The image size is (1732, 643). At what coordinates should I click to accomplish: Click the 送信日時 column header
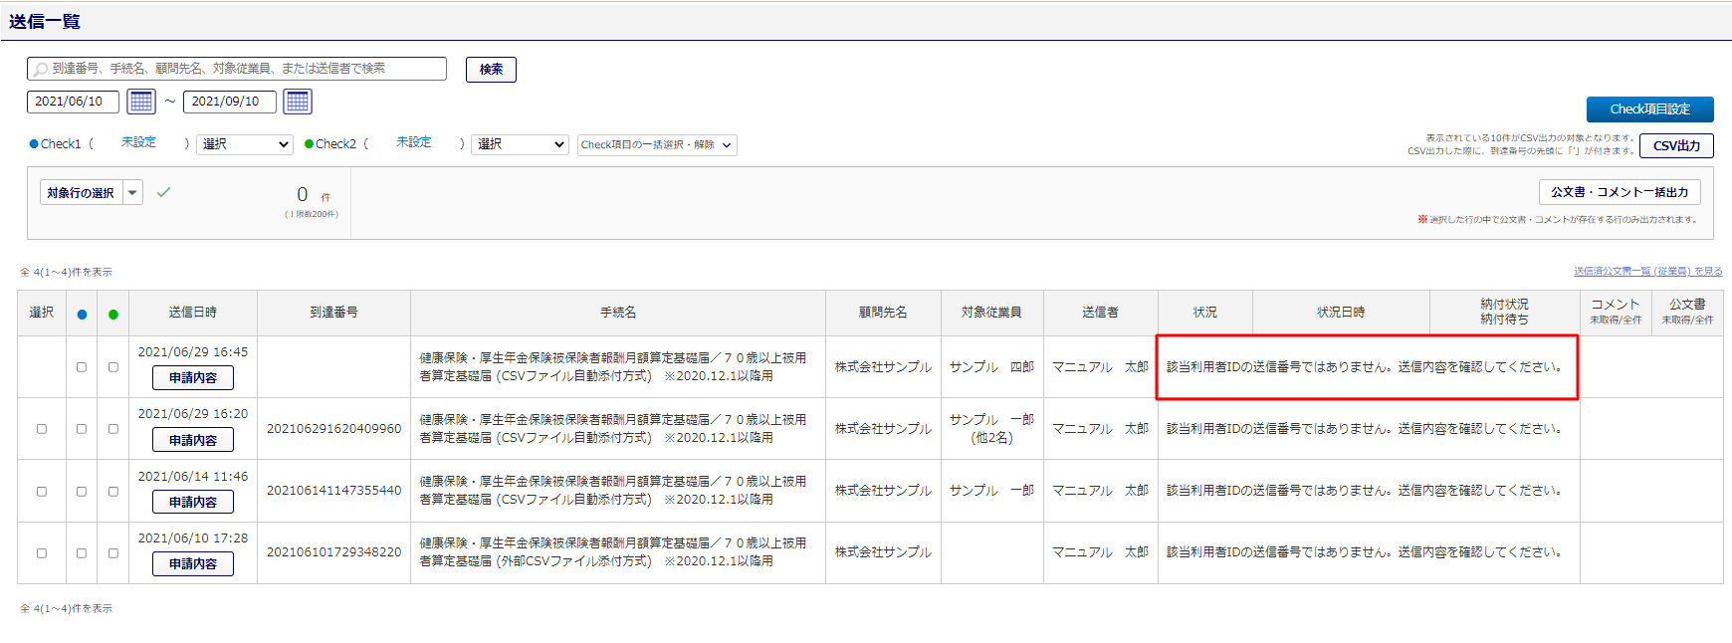192,313
